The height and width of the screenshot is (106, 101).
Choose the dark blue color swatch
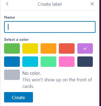pos(12,62)
